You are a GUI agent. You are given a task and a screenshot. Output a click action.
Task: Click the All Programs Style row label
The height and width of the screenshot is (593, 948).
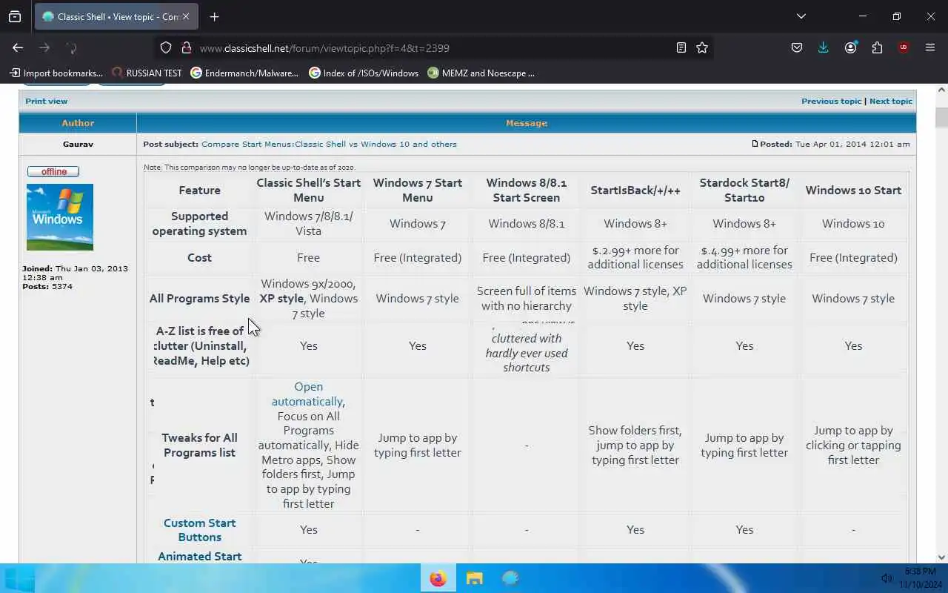(x=199, y=299)
